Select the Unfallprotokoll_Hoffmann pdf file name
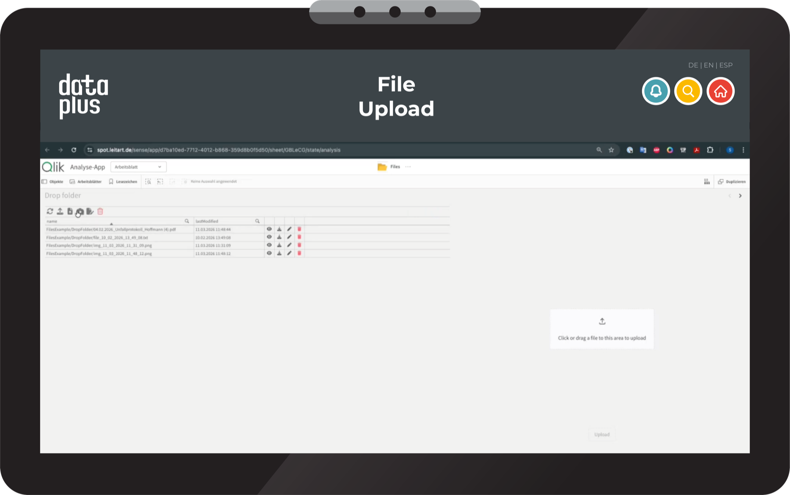This screenshot has height=495, width=790. (111, 229)
